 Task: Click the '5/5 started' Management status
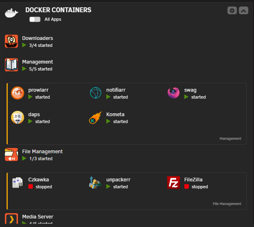(41, 69)
